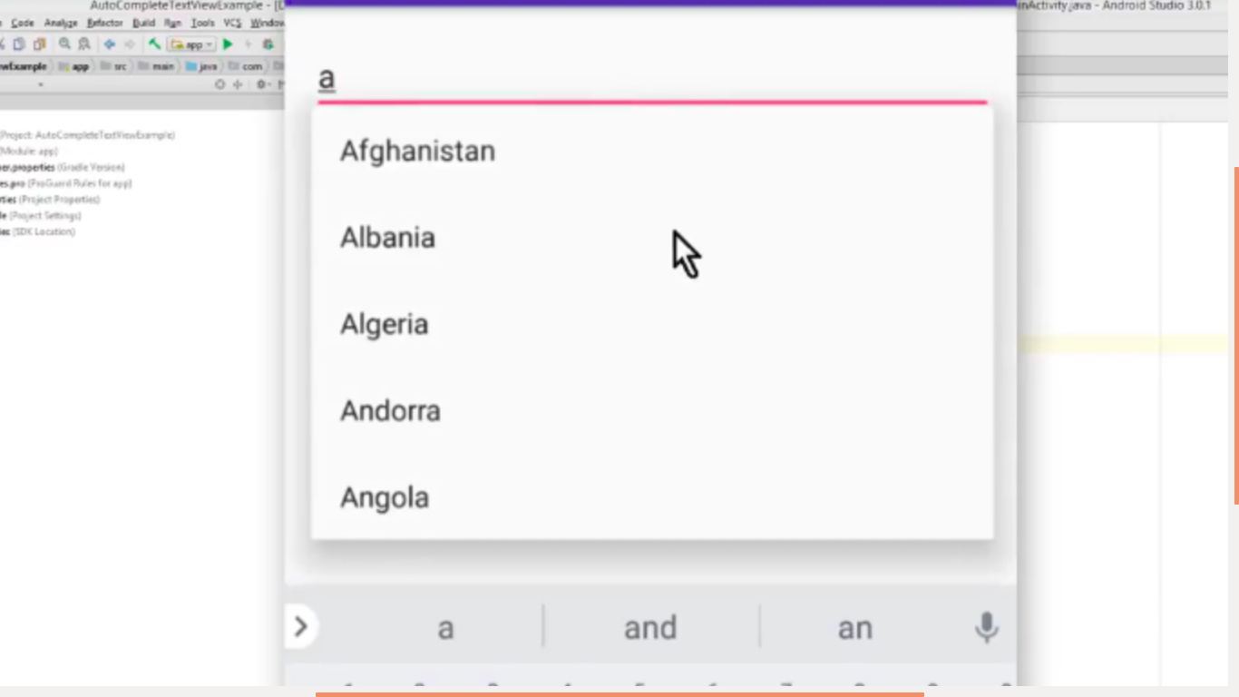The image size is (1239, 697).
Task: Click the green hammer Make Project icon
Action: point(155,44)
